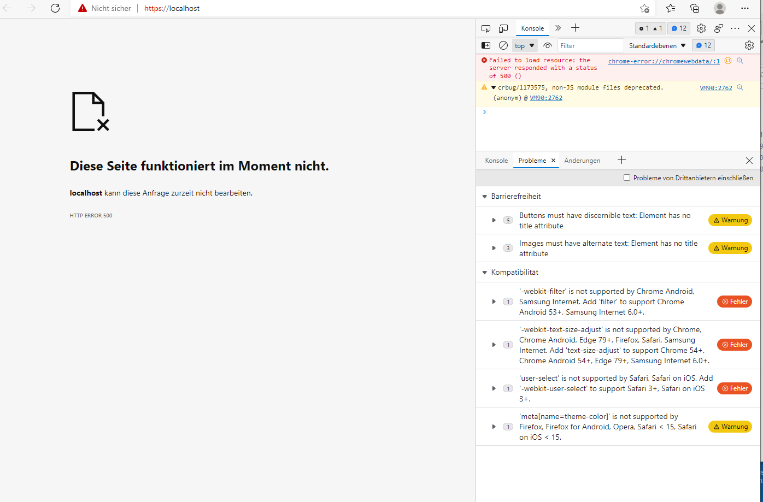Expand the '-webkit-text-size-adjust' issue
The width and height of the screenshot is (763, 502).
(x=494, y=345)
